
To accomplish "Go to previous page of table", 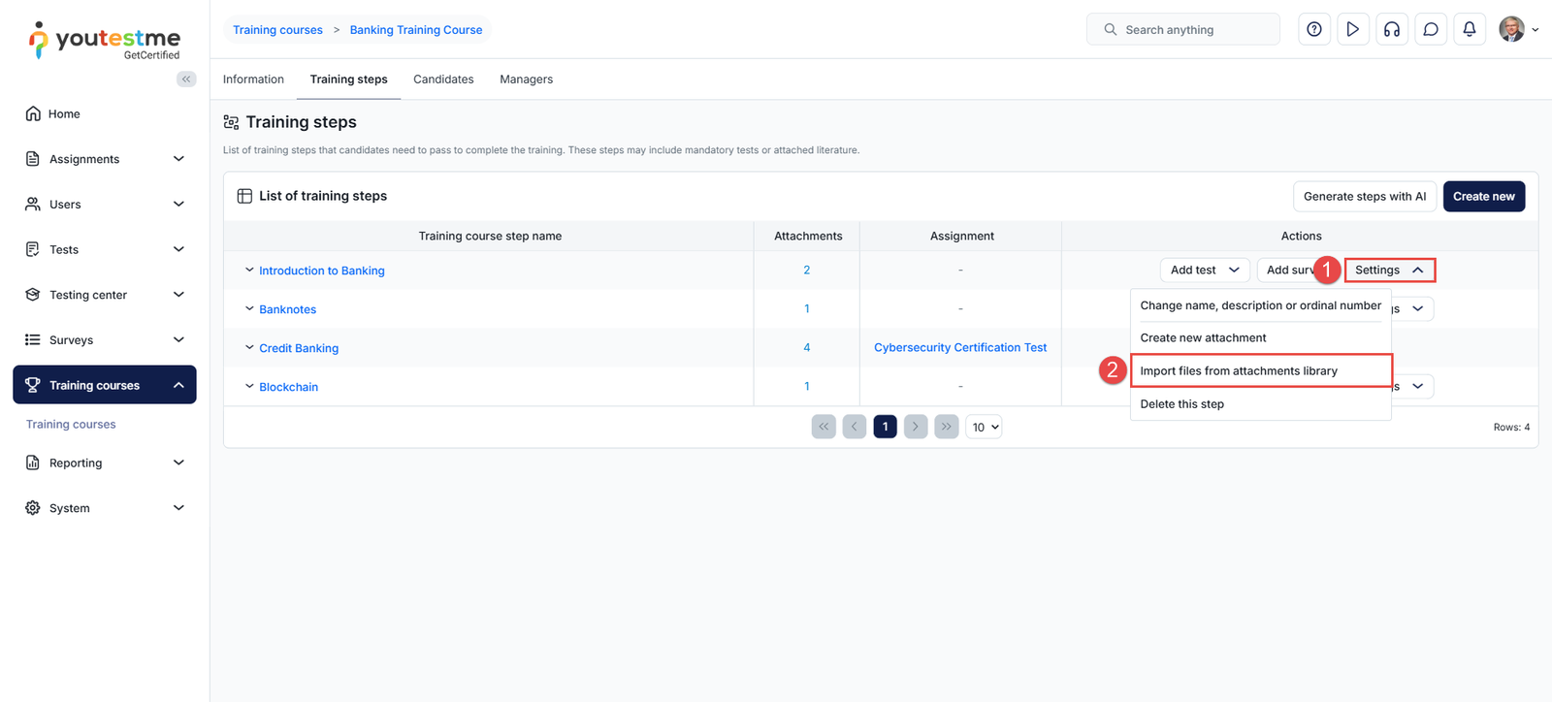I will point(855,427).
